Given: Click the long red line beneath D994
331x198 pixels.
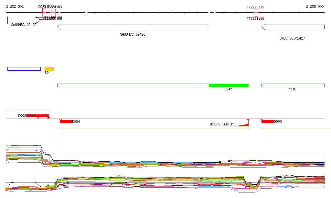Looking at the screenshot, I should [154, 129].
